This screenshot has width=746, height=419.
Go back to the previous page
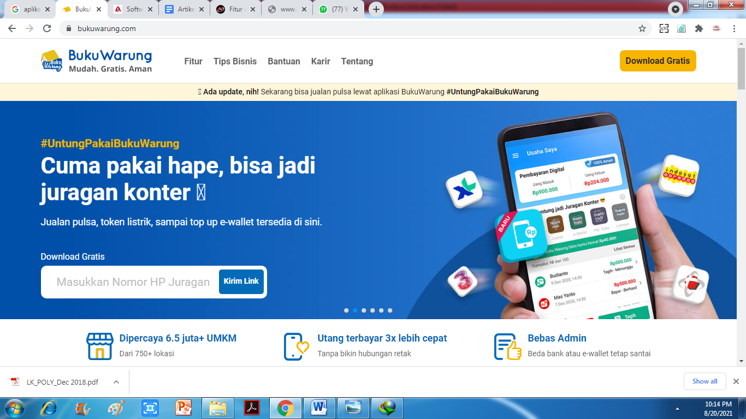[x=12, y=28]
